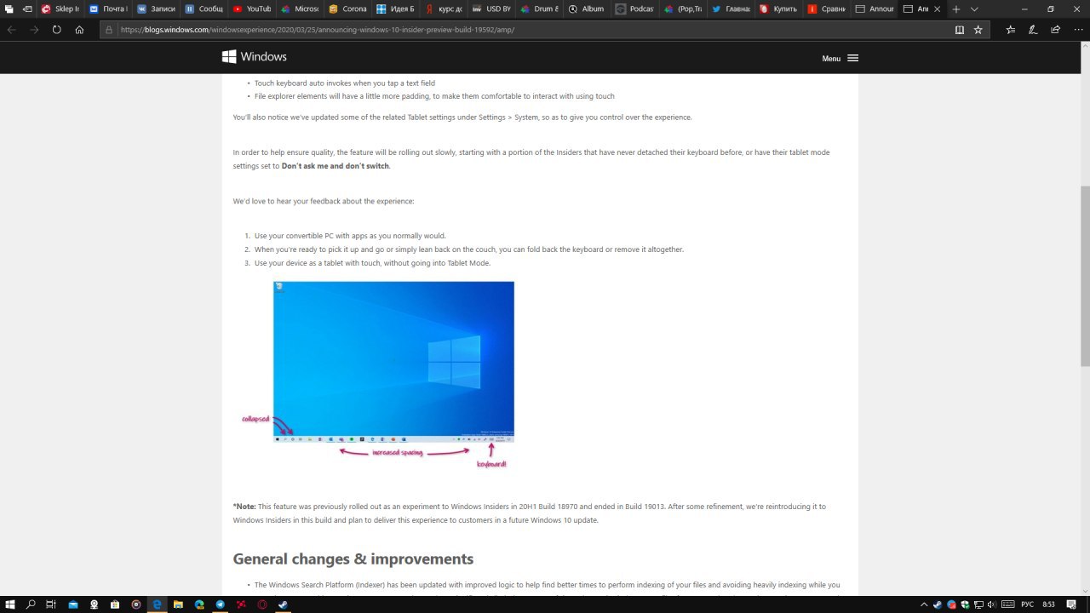Open touch keyboard tray icon
1090x613 pixels.
(1007, 604)
